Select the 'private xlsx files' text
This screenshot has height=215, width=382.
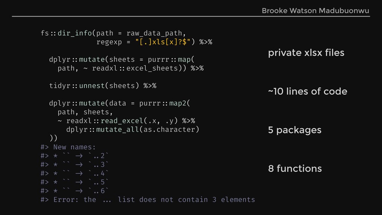point(306,53)
